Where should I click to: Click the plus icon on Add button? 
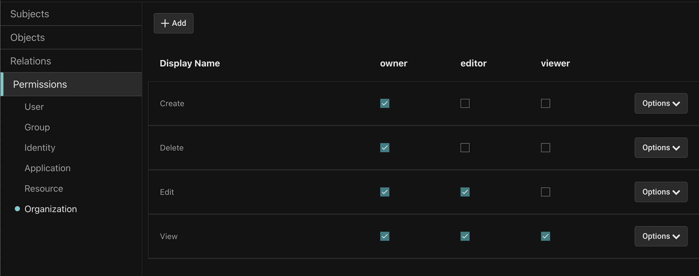click(165, 23)
